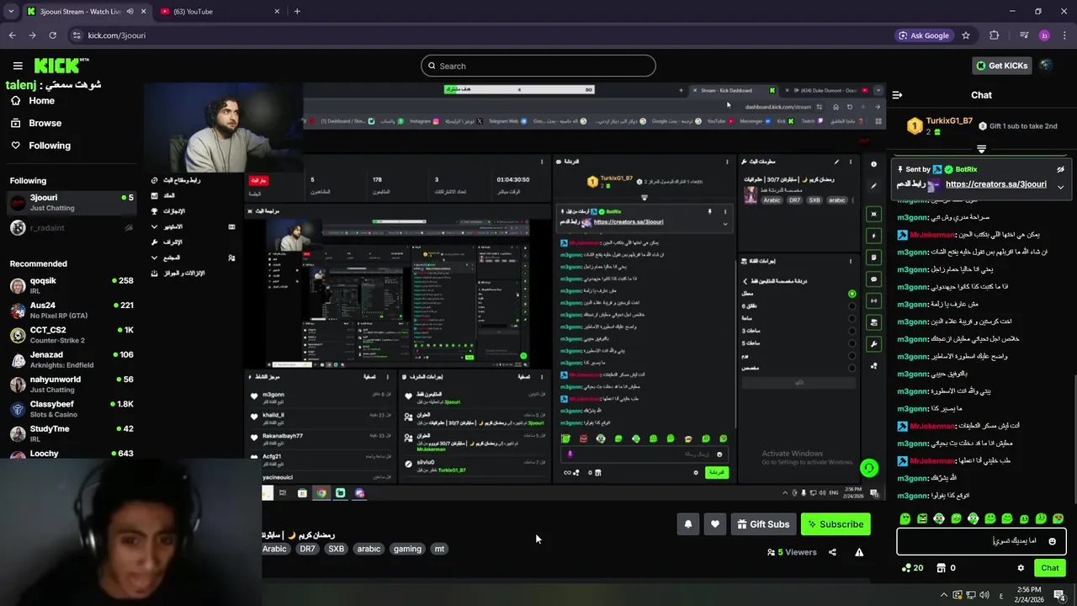The height and width of the screenshot is (606, 1077).
Task: Click the SXB stream tag
Action: tap(336, 549)
